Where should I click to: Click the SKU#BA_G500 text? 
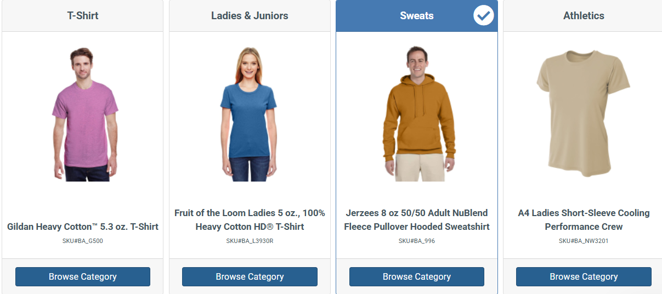coord(83,241)
